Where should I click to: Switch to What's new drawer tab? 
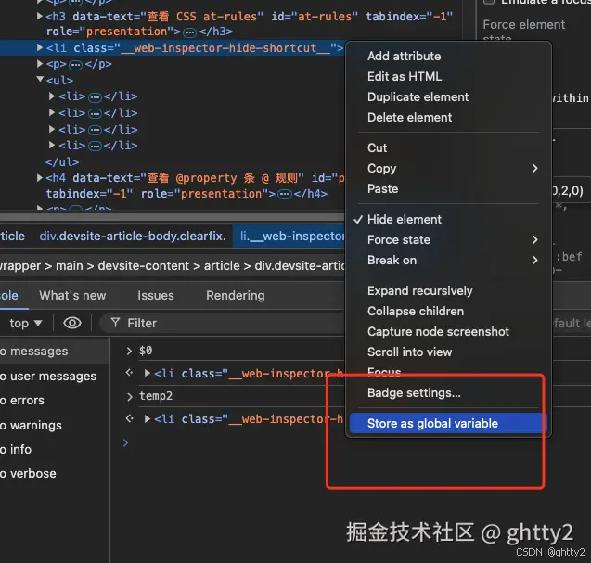[x=72, y=296]
